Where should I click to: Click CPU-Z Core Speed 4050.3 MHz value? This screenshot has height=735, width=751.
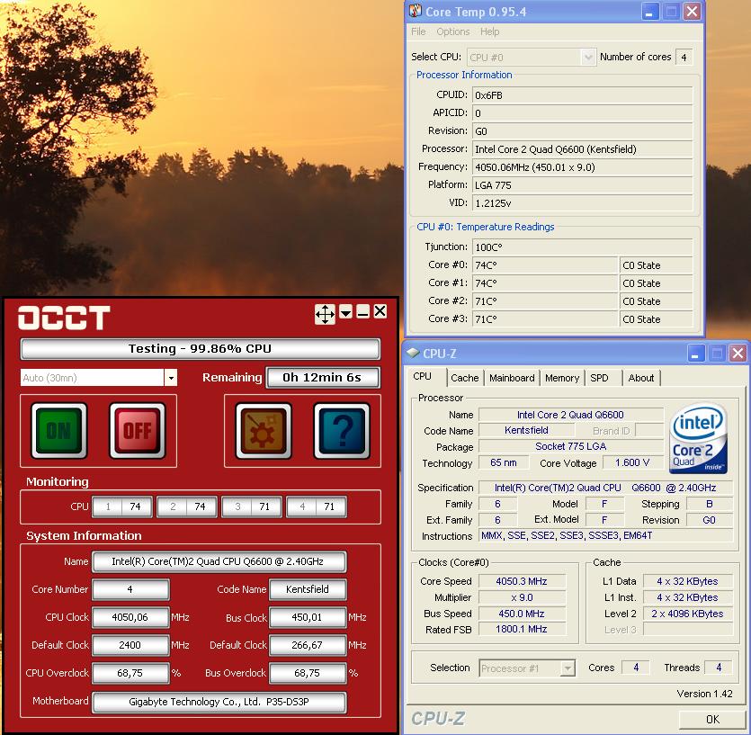pos(522,581)
